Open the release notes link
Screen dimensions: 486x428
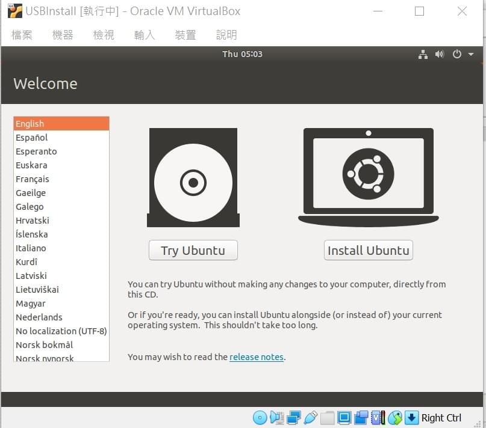(x=257, y=357)
